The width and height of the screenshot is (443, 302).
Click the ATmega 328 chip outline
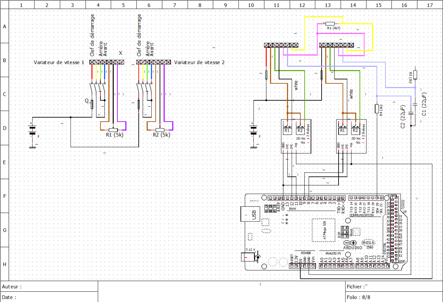323,230
